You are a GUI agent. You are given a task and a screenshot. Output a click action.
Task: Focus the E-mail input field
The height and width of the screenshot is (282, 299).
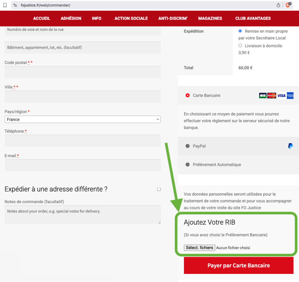[x=83, y=165]
